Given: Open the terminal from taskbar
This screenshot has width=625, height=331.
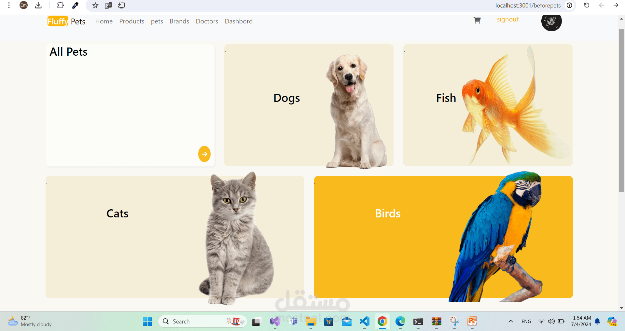Looking at the screenshot, I should tap(418, 322).
